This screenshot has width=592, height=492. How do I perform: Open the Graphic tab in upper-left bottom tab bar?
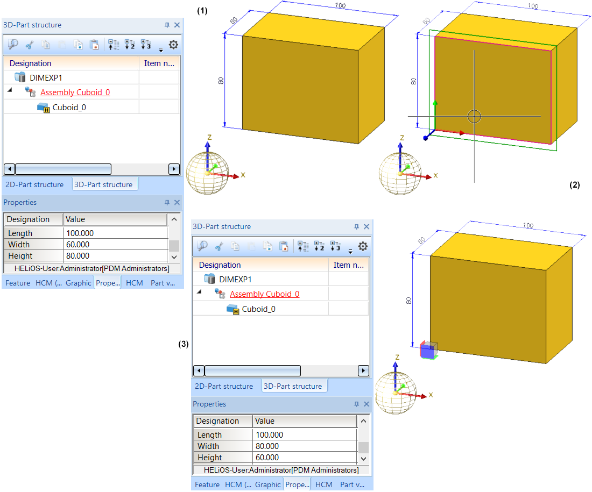click(x=79, y=283)
